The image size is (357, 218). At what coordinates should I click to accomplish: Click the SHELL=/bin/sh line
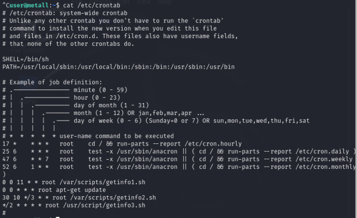click(x=22, y=58)
